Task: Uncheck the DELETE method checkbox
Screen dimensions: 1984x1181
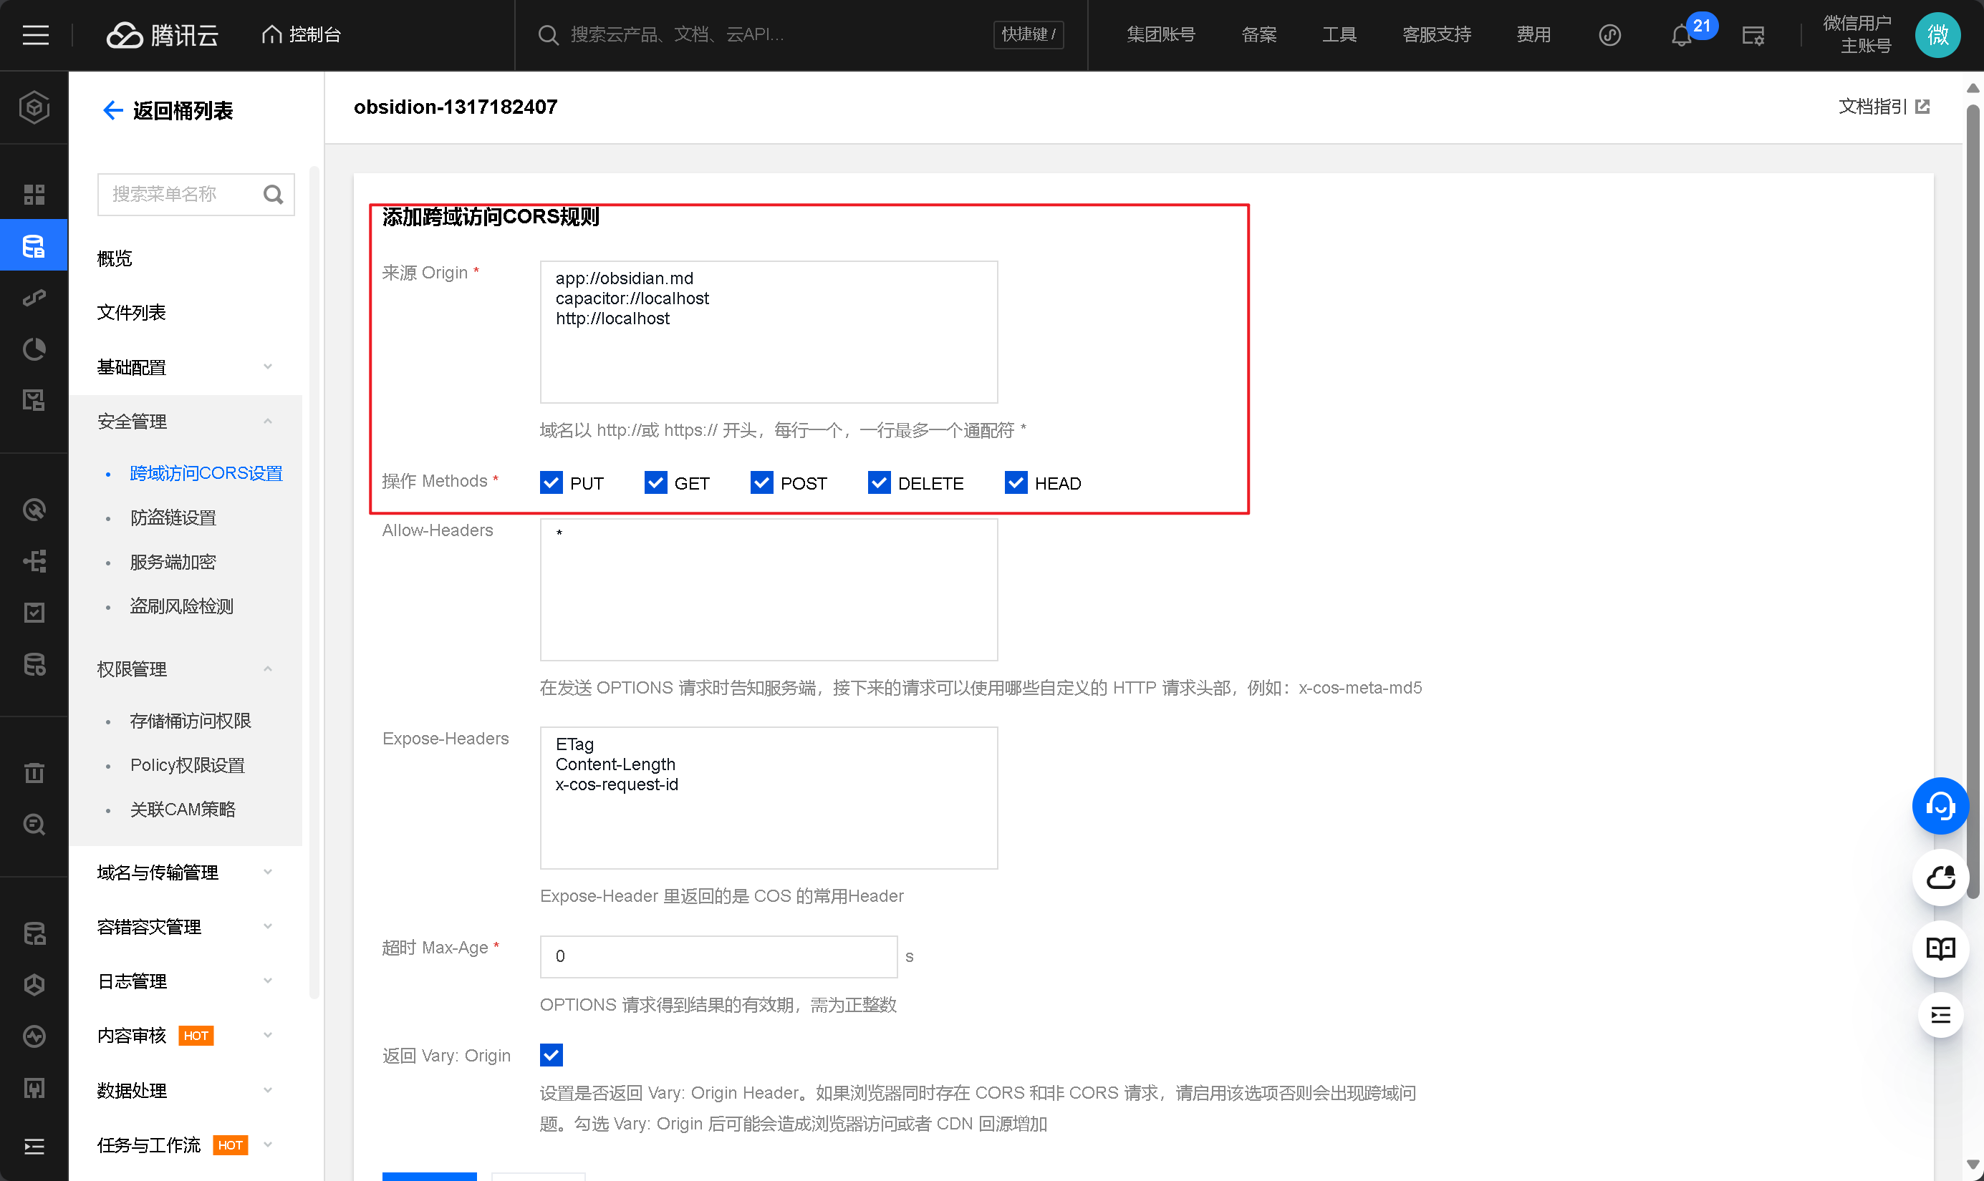Action: [x=879, y=483]
